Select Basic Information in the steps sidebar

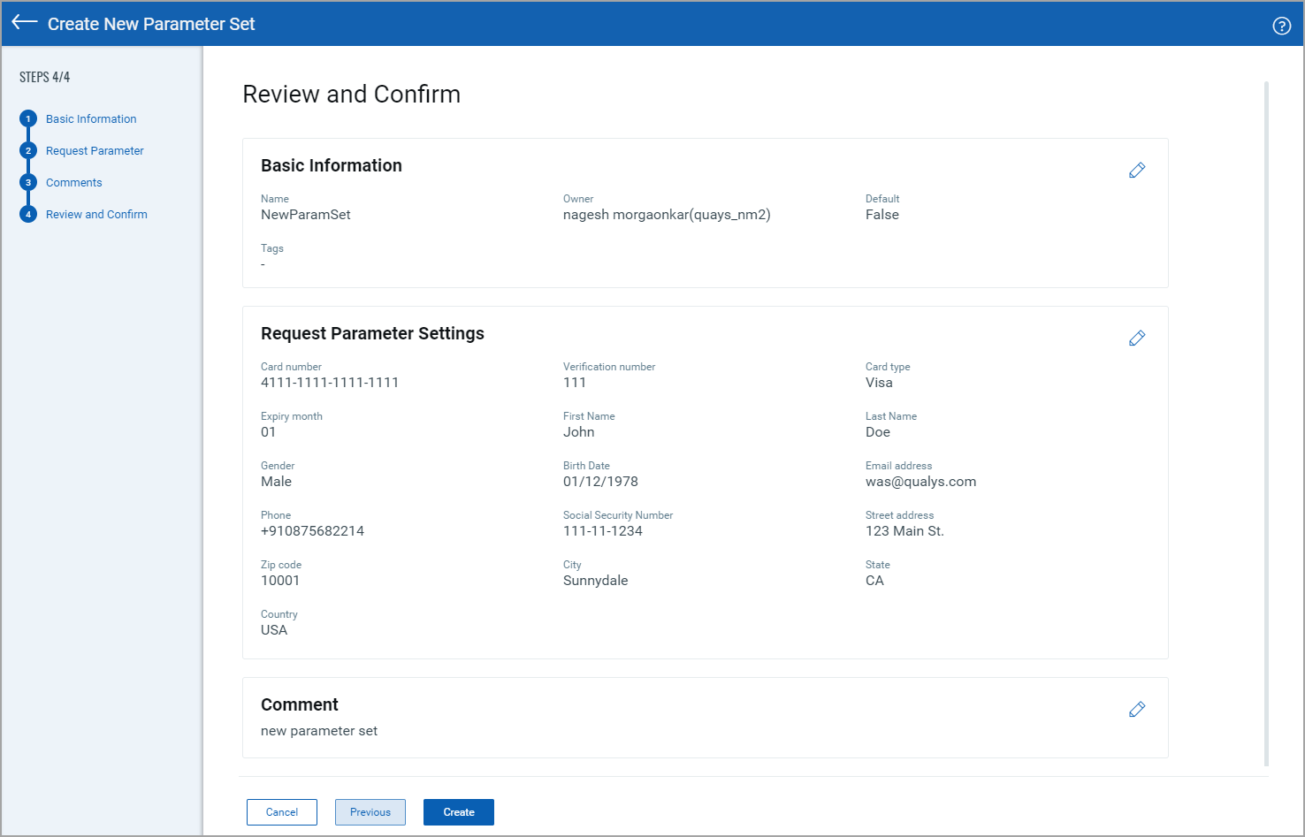coord(91,118)
